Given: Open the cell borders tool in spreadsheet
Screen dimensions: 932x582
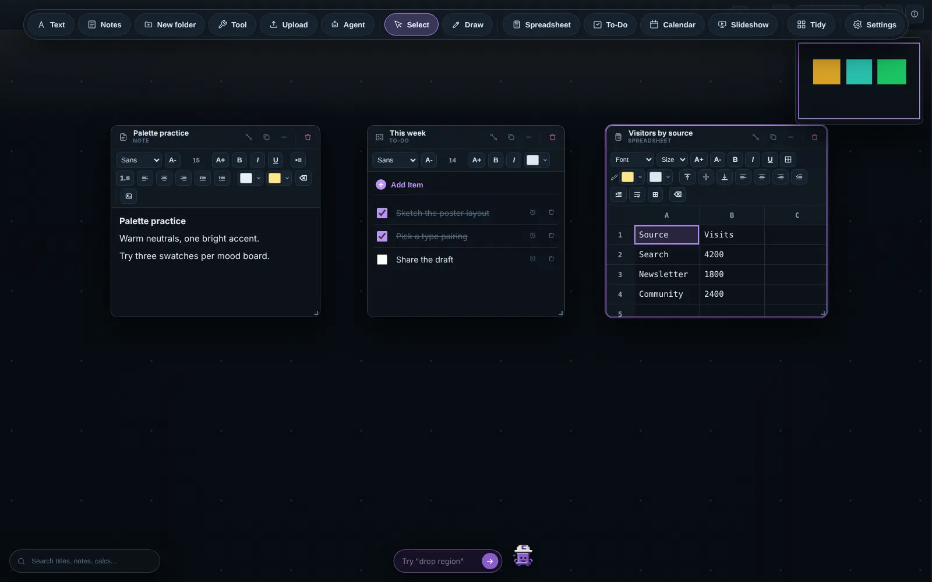Looking at the screenshot, I should click(788, 159).
